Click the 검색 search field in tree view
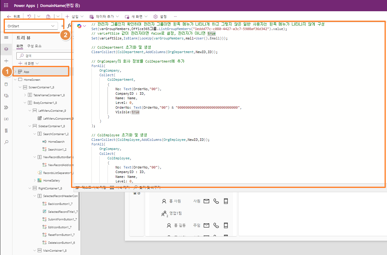Screen dimensions: 387x255 pyautogui.click(x=46, y=56)
